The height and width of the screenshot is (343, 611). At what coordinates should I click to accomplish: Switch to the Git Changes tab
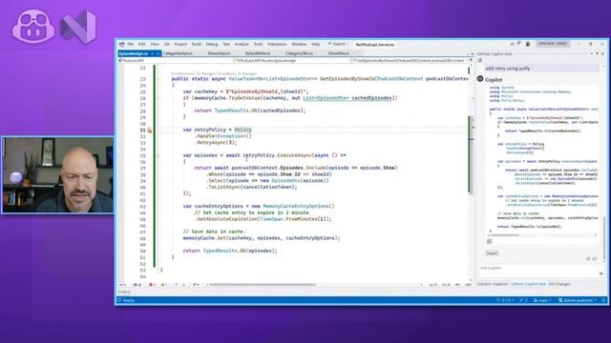(559, 284)
